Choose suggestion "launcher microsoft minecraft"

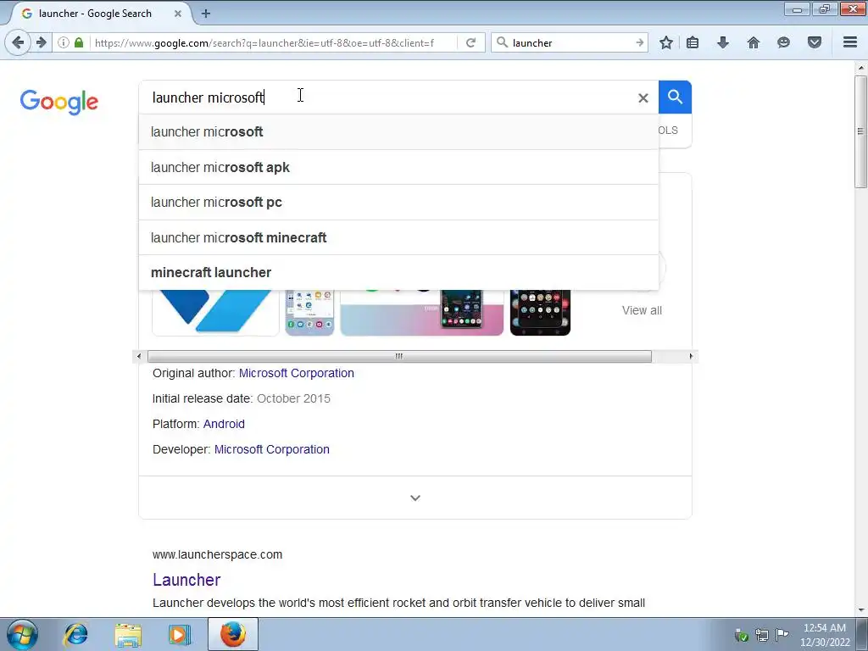click(x=398, y=237)
